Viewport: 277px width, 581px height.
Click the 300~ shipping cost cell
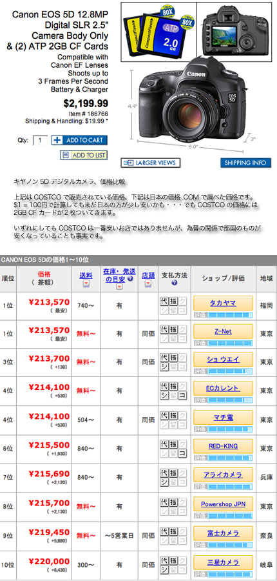pyautogui.click(x=86, y=565)
